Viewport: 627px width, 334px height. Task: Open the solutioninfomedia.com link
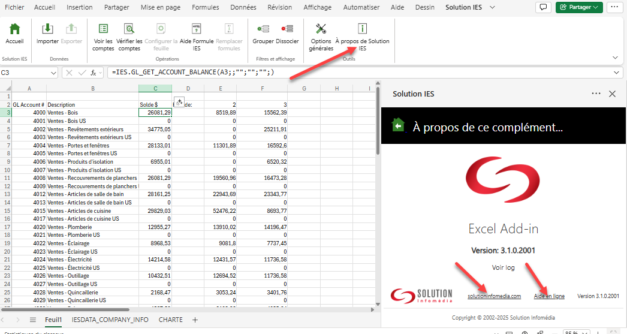[x=495, y=296]
